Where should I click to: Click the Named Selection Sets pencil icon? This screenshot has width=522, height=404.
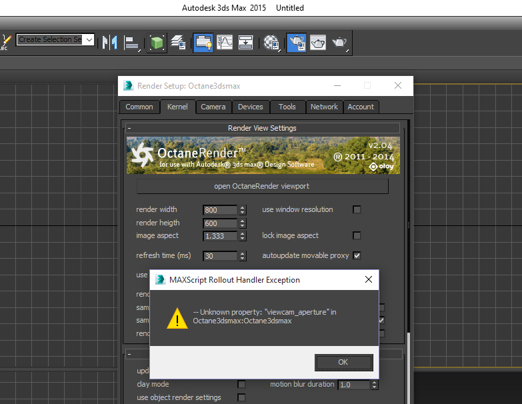click(5, 42)
